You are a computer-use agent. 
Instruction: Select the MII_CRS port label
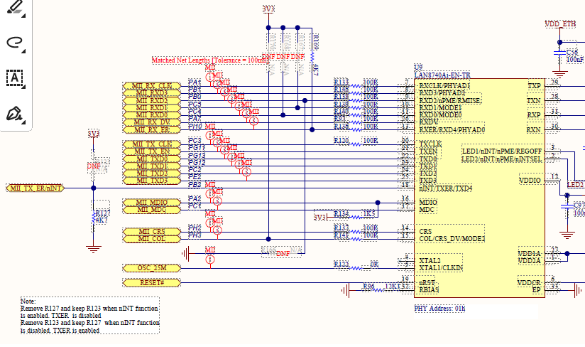coord(151,232)
